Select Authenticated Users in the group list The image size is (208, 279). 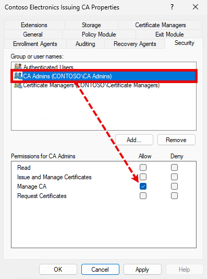tap(48, 67)
